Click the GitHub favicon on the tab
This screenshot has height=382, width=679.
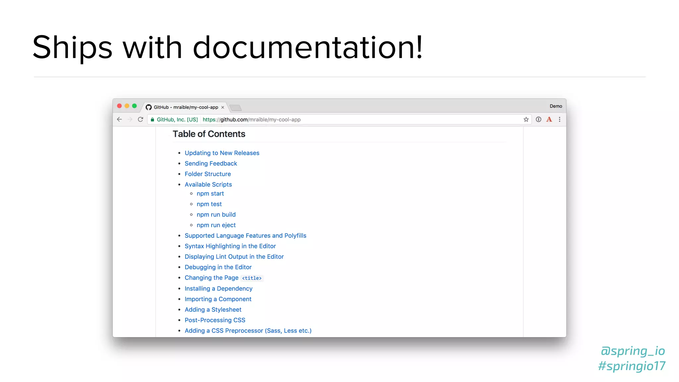(x=149, y=107)
